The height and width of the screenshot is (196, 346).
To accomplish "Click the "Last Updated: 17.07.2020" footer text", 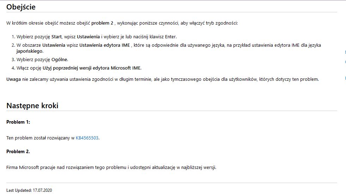I will pos(29,190).
